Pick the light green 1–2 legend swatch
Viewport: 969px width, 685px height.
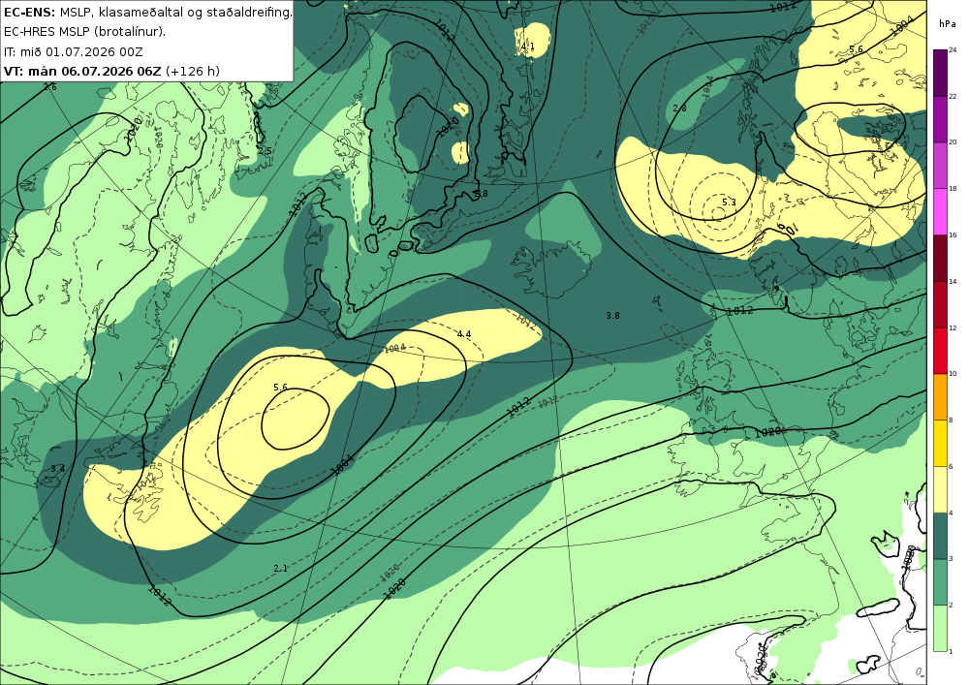pos(940,628)
